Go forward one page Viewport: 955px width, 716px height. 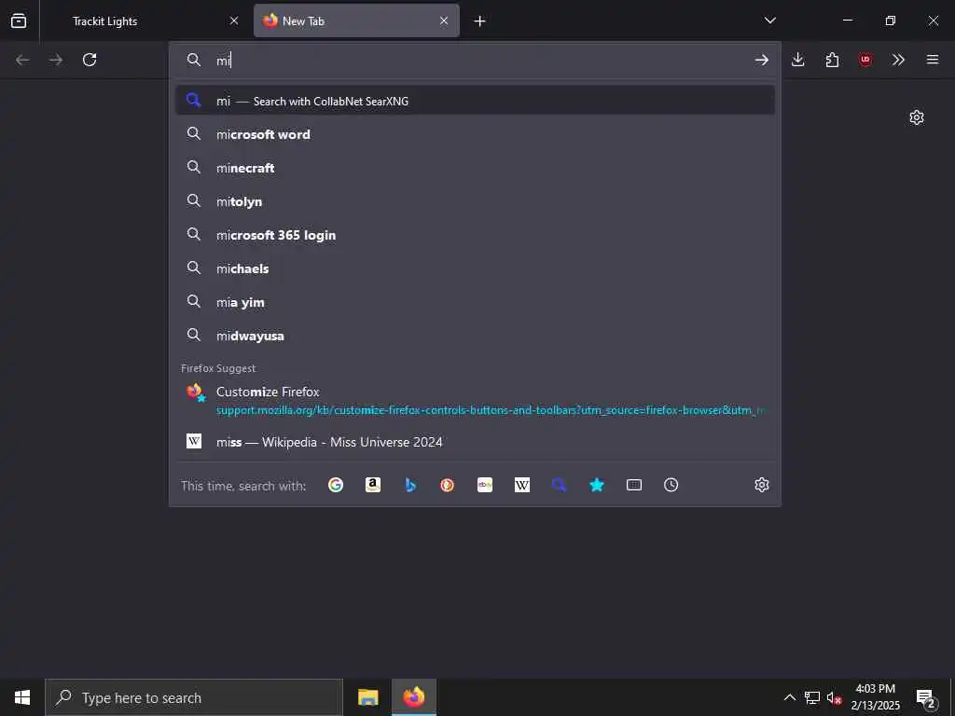tap(56, 60)
